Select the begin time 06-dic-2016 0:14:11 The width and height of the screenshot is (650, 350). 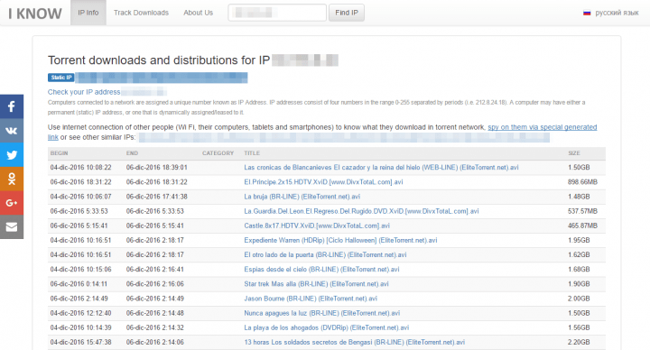pyautogui.click(x=79, y=284)
